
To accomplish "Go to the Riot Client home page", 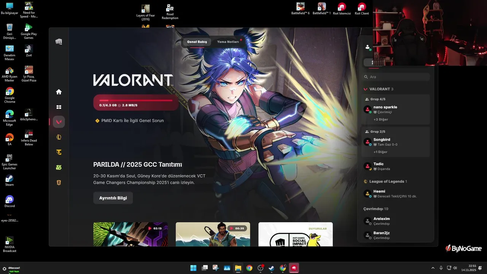I will [59, 92].
